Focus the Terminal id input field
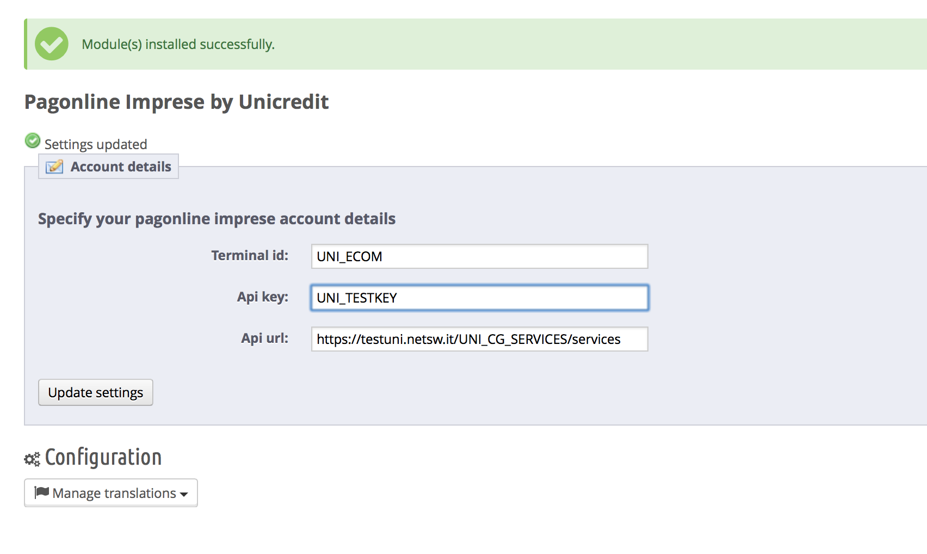The width and height of the screenshot is (927, 554). [x=479, y=256]
